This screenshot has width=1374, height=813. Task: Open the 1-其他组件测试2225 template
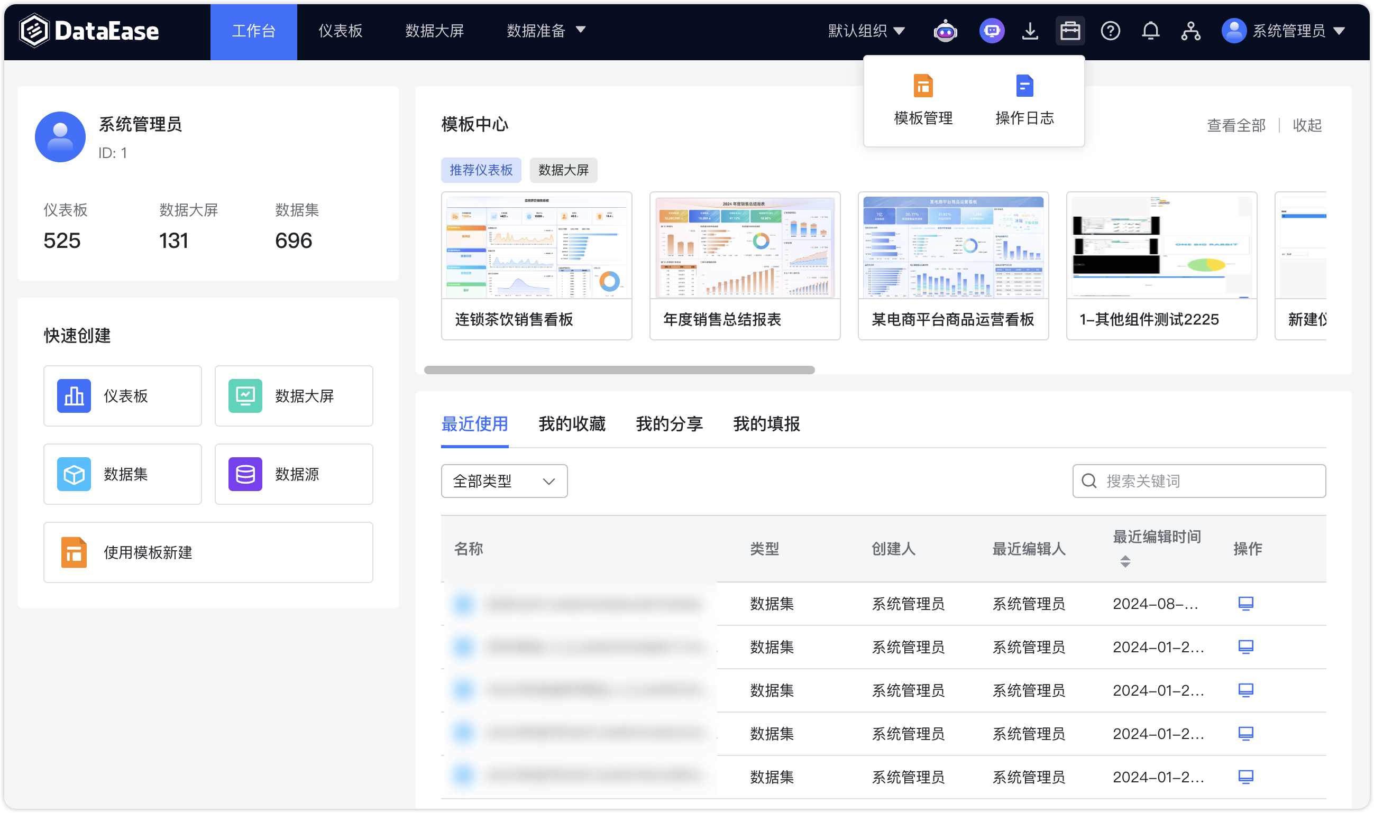tap(1161, 266)
